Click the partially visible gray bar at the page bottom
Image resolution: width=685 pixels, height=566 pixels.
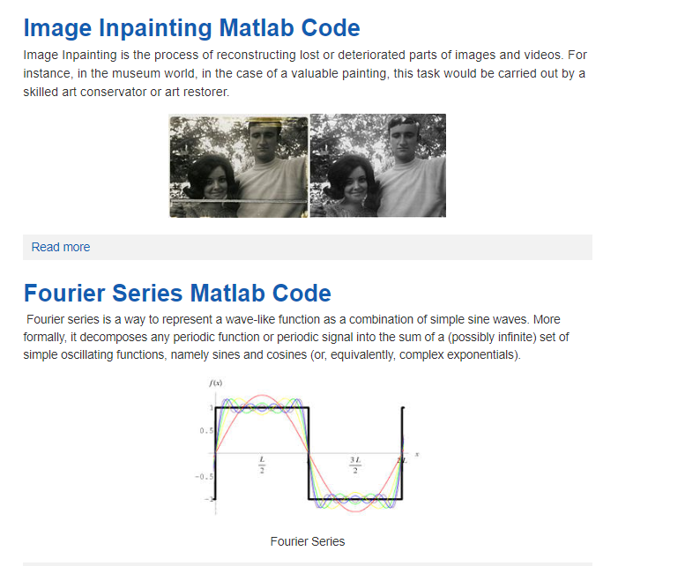point(308,564)
